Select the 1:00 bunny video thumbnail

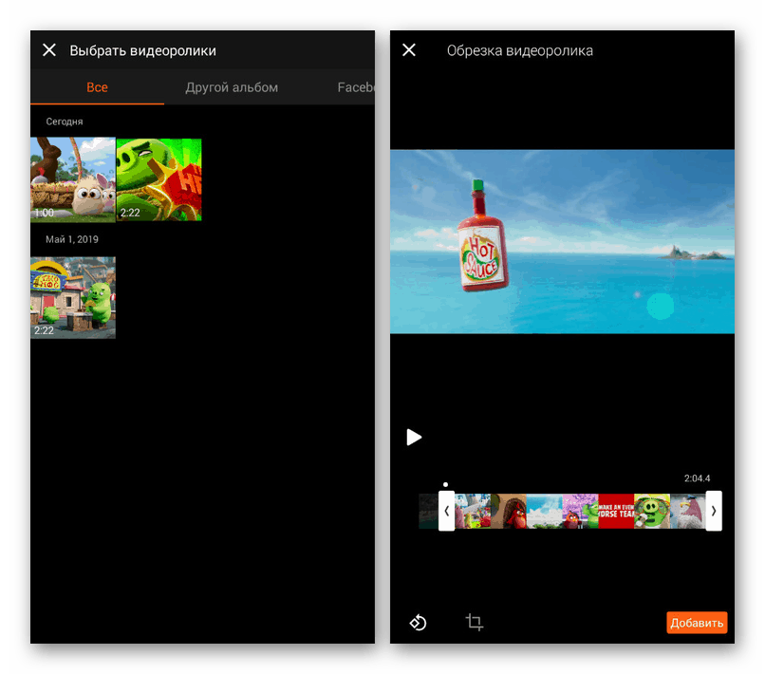tap(73, 179)
